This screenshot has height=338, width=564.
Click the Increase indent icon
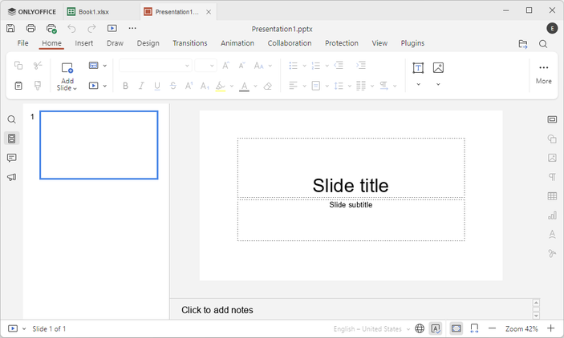coord(361,65)
